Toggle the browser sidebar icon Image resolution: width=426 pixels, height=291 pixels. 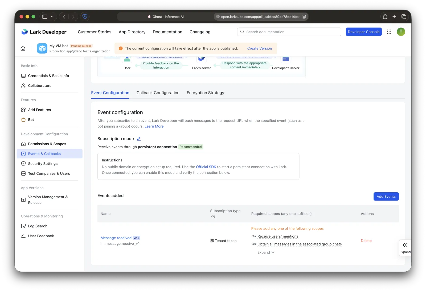[45, 17]
